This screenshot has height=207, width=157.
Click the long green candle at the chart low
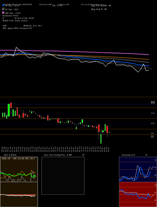101,139
